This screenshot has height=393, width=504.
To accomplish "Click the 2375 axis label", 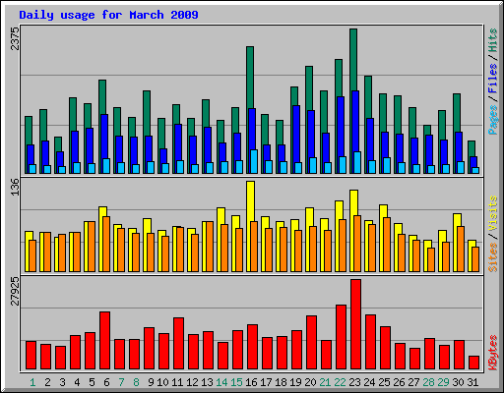I will [15, 38].
